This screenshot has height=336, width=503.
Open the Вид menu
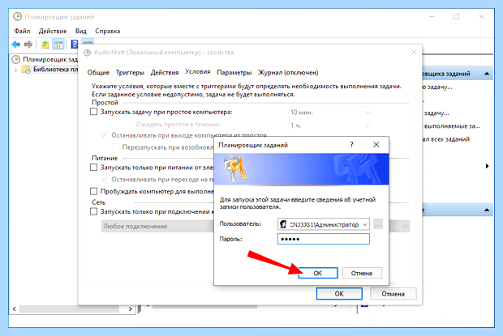[x=81, y=31]
